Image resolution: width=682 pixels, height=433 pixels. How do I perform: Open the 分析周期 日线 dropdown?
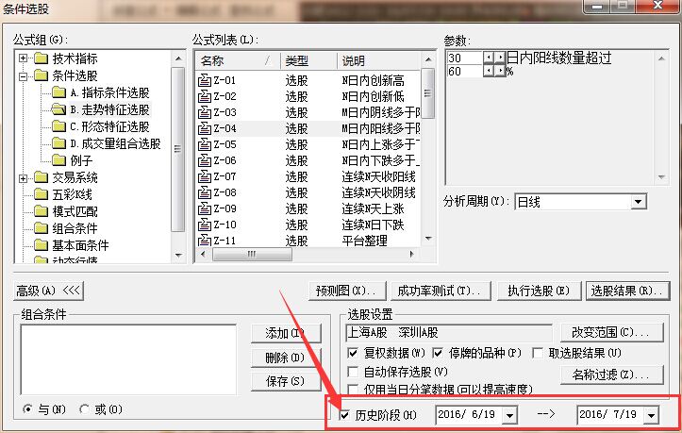[638, 202]
